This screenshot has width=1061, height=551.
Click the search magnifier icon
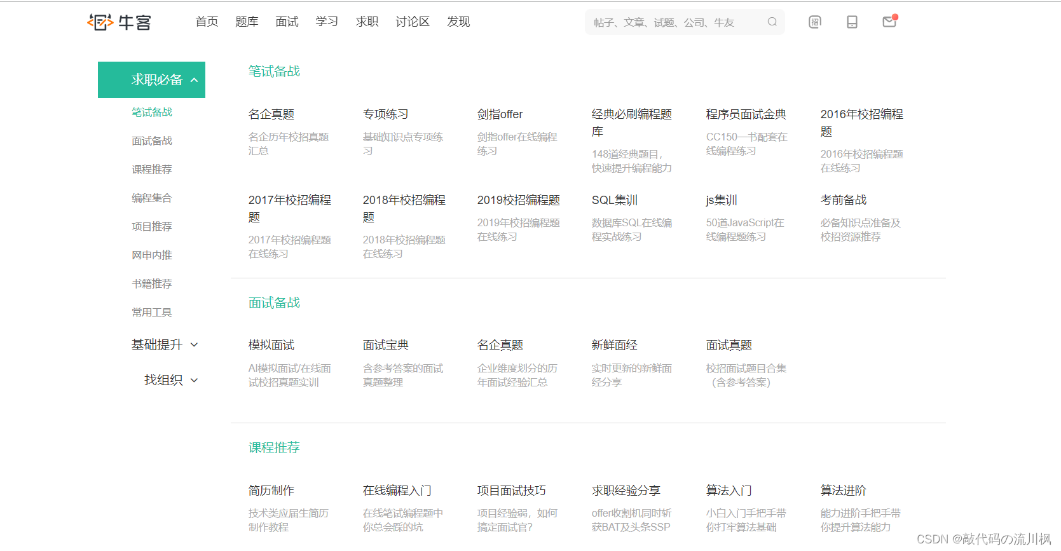[772, 22]
